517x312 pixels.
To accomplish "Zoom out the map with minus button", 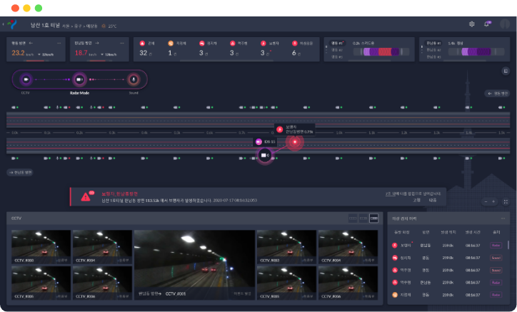I will pos(486,201).
